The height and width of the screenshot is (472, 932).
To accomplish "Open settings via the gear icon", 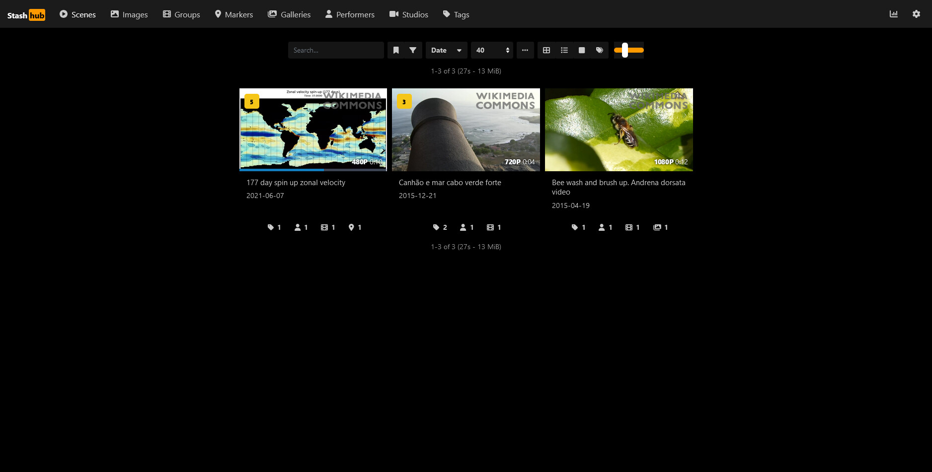I will pos(917,14).
